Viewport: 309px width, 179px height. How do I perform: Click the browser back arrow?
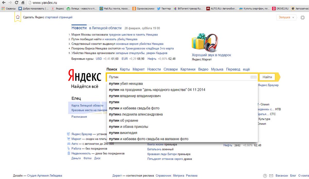(3, 3)
